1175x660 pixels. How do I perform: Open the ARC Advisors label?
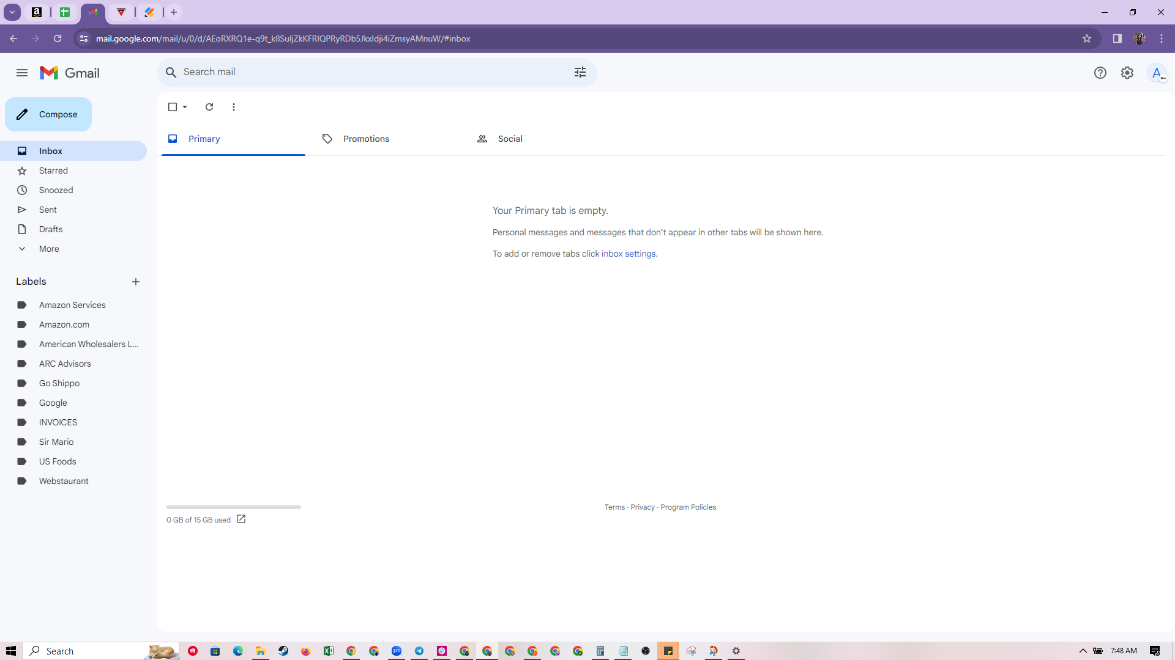point(73,364)
